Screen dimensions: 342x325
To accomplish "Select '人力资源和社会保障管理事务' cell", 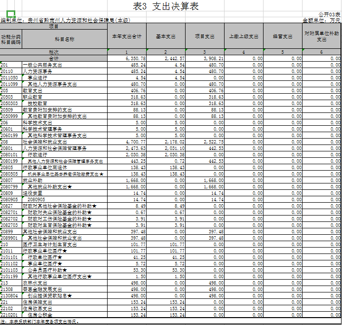I will [65, 148].
